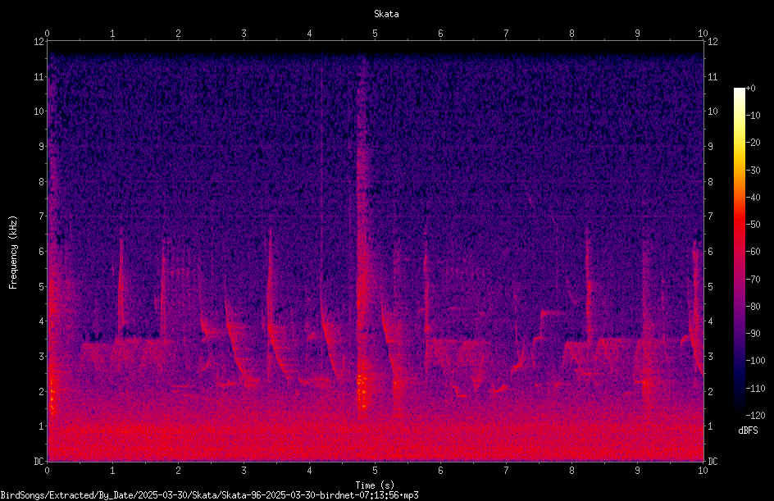The height and width of the screenshot is (501, 774).
Task: Click "DC" on the left frequency axis
Action: tap(39, 462)
